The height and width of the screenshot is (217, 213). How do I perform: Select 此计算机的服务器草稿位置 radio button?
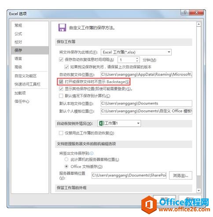[66, 159]
